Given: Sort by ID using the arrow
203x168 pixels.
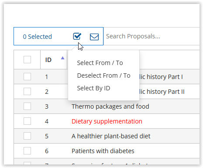Looking at the screenshot, I should point(62,58).
